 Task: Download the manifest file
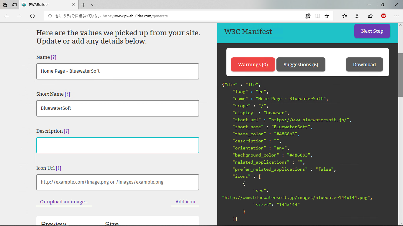tap(364, 64)
